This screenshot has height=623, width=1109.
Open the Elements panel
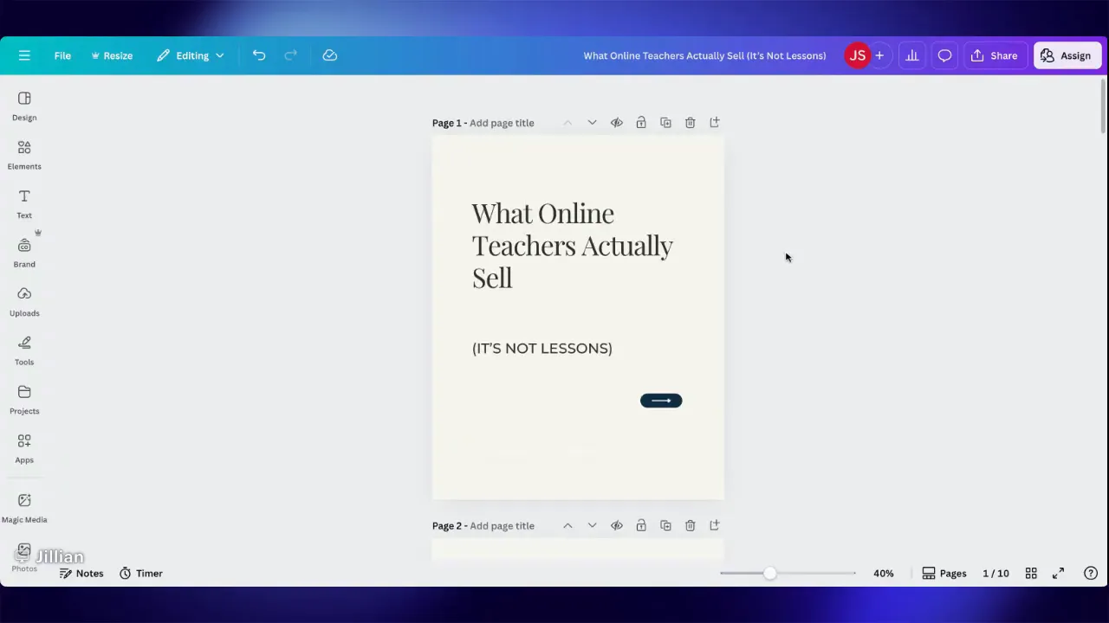(24, 154)
